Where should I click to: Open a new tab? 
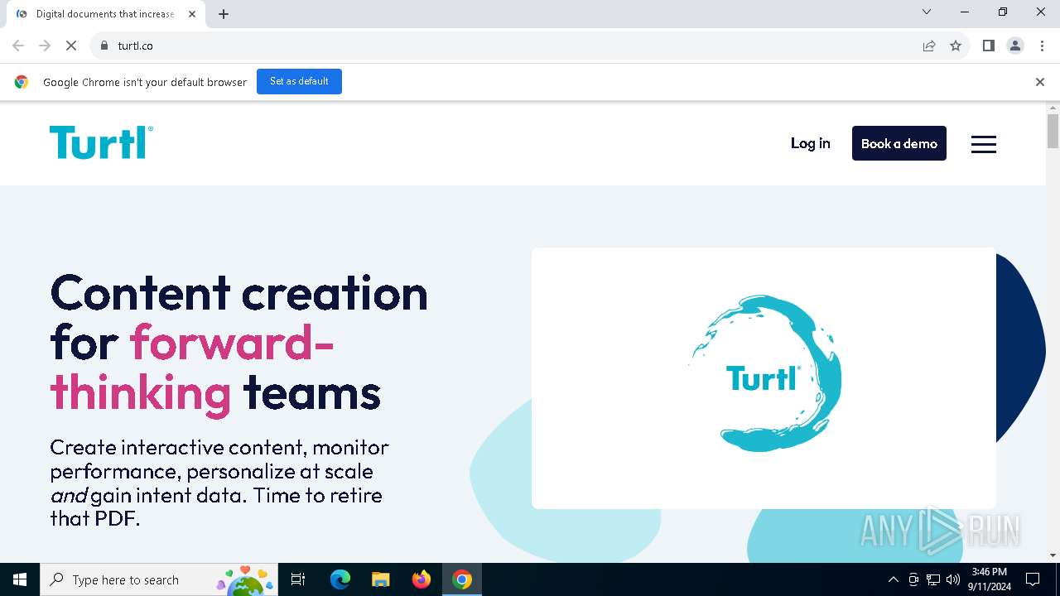(224, 14)
